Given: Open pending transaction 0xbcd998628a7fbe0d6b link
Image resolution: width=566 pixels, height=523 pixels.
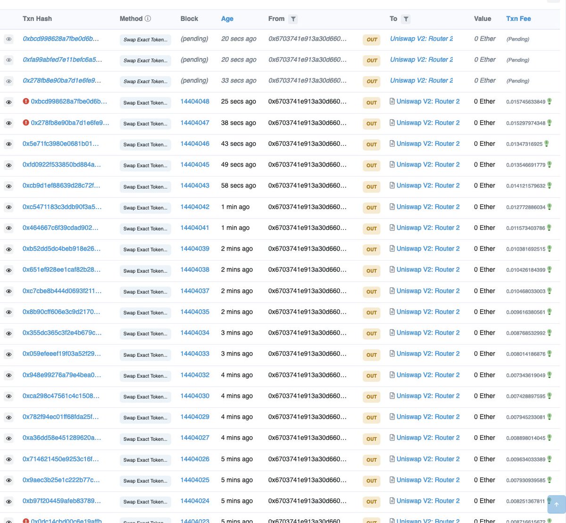Looking at the screenshot, I should coord(61,39).
